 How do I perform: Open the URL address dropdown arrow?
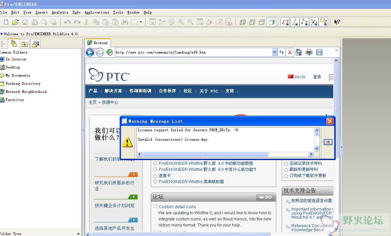[274, 52]
